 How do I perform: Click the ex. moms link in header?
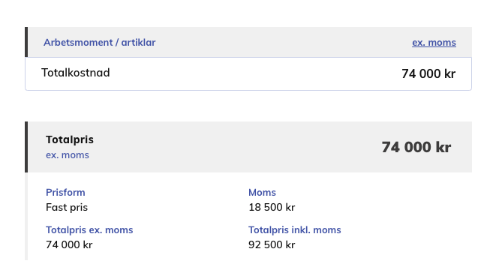(434, 42)
